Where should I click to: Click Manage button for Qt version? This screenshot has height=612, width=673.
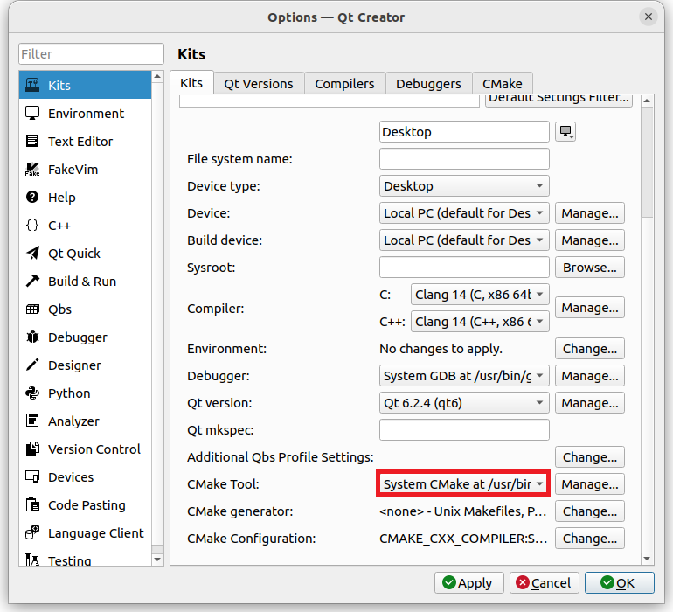pos(590,402)
